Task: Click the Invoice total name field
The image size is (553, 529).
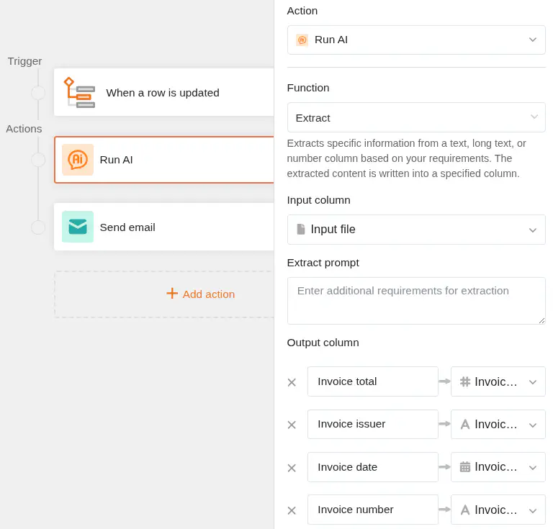Action: 373,381
